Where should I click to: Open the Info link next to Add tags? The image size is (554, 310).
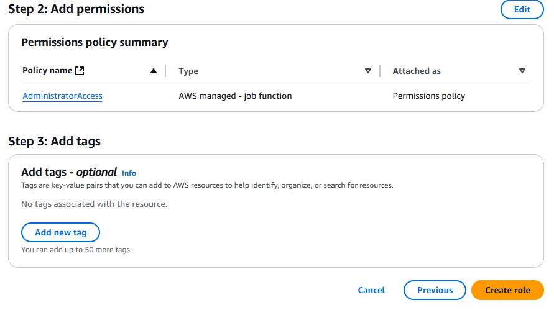point(129,173)
